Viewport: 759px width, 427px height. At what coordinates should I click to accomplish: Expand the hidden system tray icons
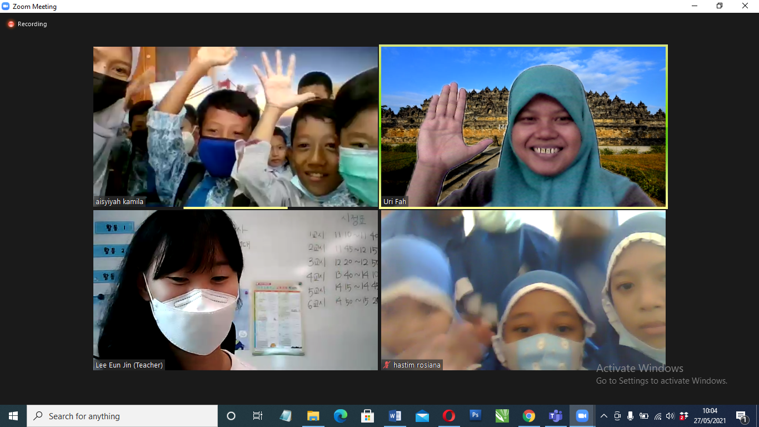tap(604, 416)
